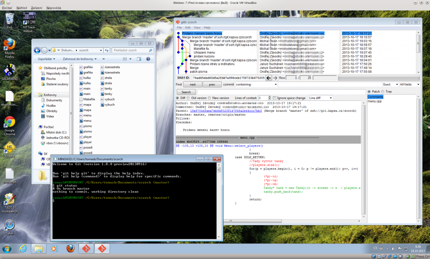Open the Edit menu in gitk

coord(188,28)
